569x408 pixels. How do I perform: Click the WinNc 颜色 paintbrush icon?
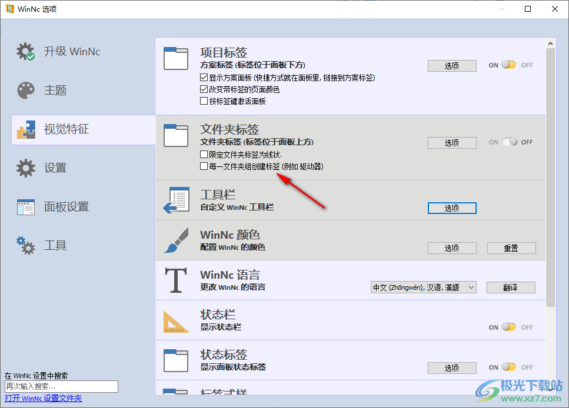(x=176, y=240)
